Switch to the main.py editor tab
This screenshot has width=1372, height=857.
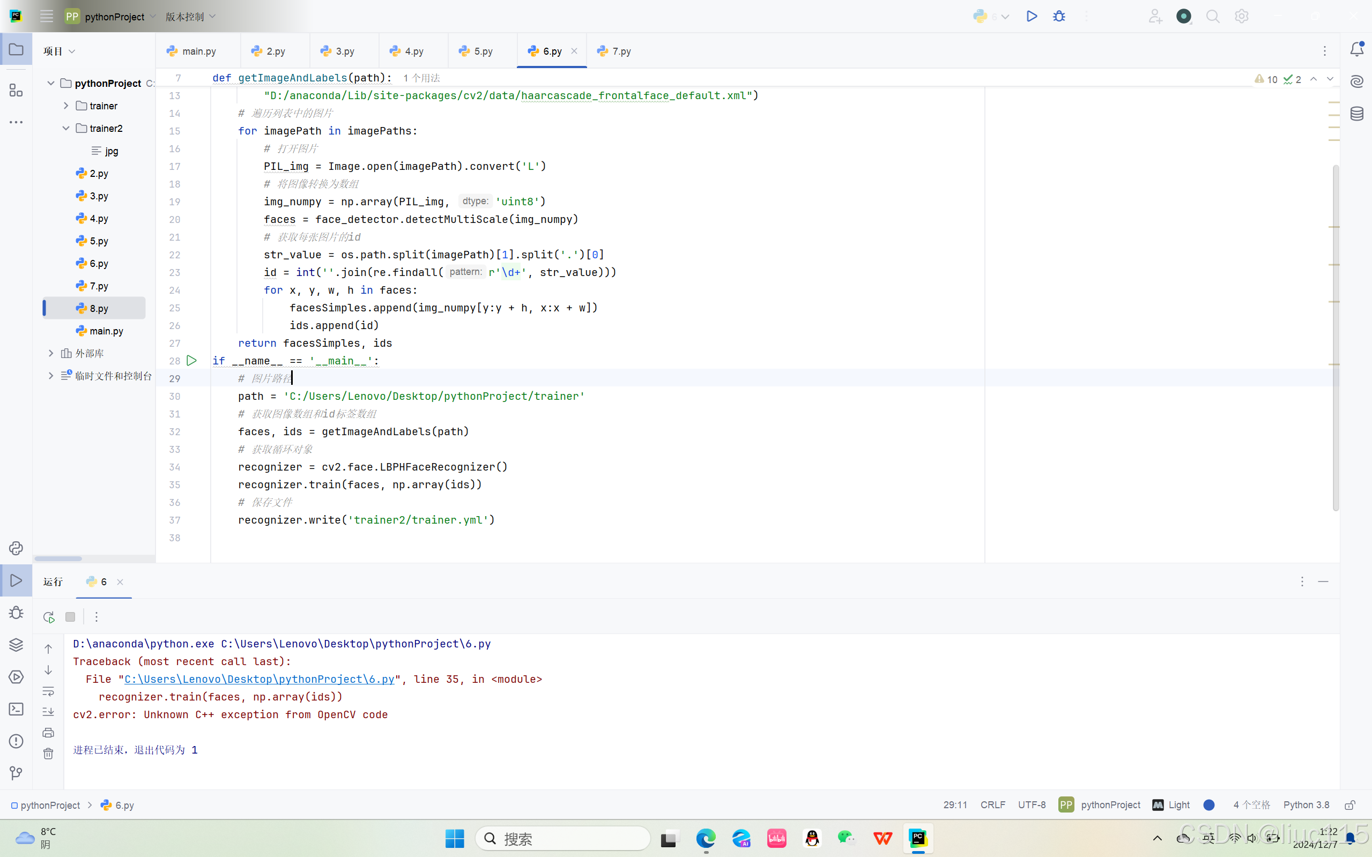pyautogui.click(x=198, y=51)
